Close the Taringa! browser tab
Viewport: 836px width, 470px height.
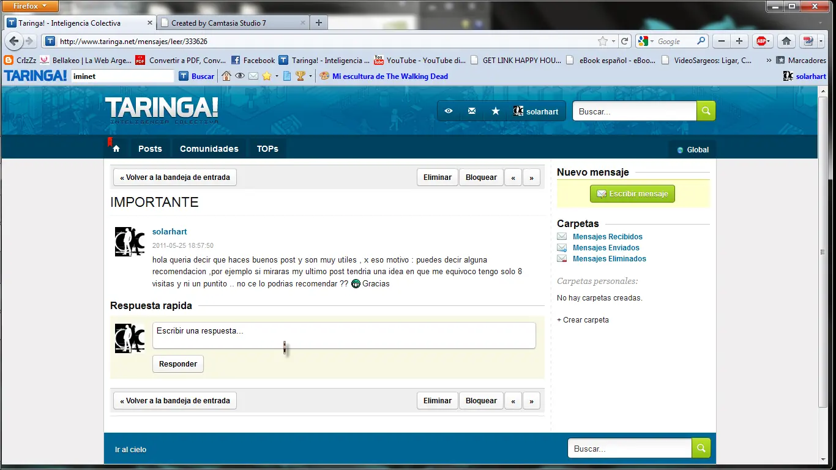tap(150, 23)
